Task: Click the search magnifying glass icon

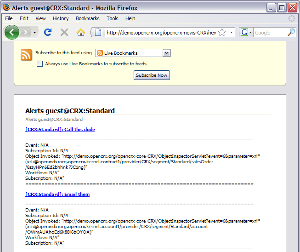Action: click(x=291, y=32)
